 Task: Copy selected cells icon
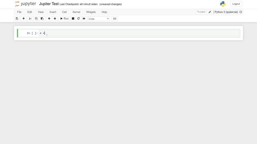point(36,19)
